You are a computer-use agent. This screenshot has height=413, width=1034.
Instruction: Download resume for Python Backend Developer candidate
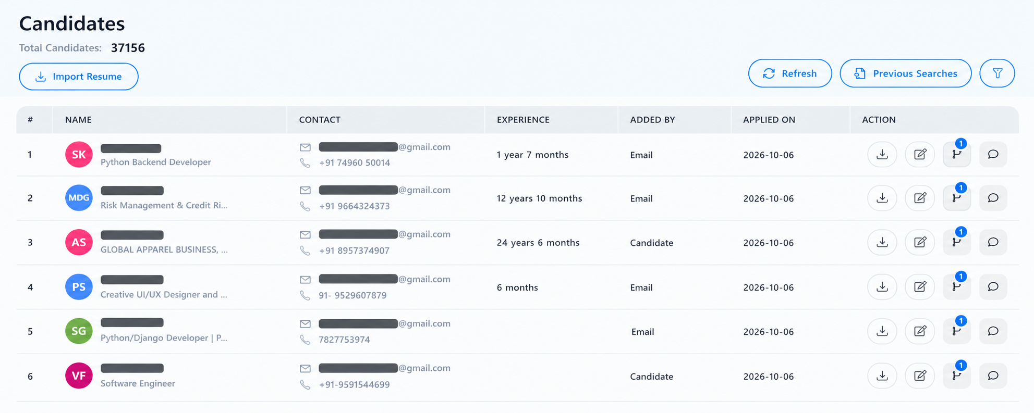coord(882,155)
